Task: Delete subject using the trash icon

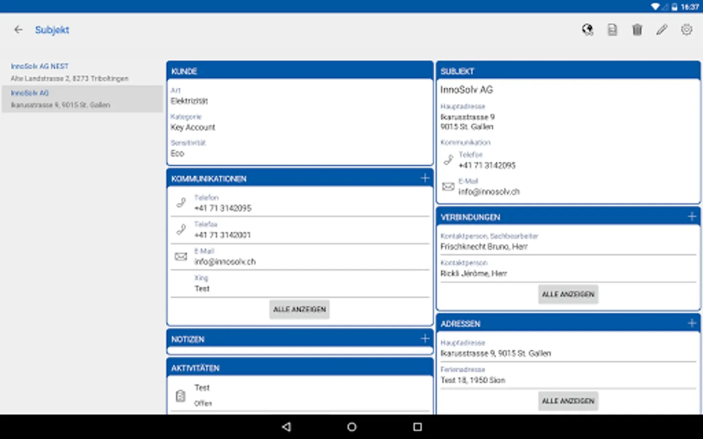Action: point(637,30)
